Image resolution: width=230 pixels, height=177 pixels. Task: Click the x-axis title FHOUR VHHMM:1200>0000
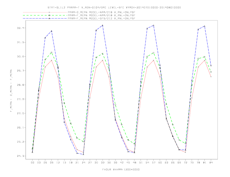point(121,169)
